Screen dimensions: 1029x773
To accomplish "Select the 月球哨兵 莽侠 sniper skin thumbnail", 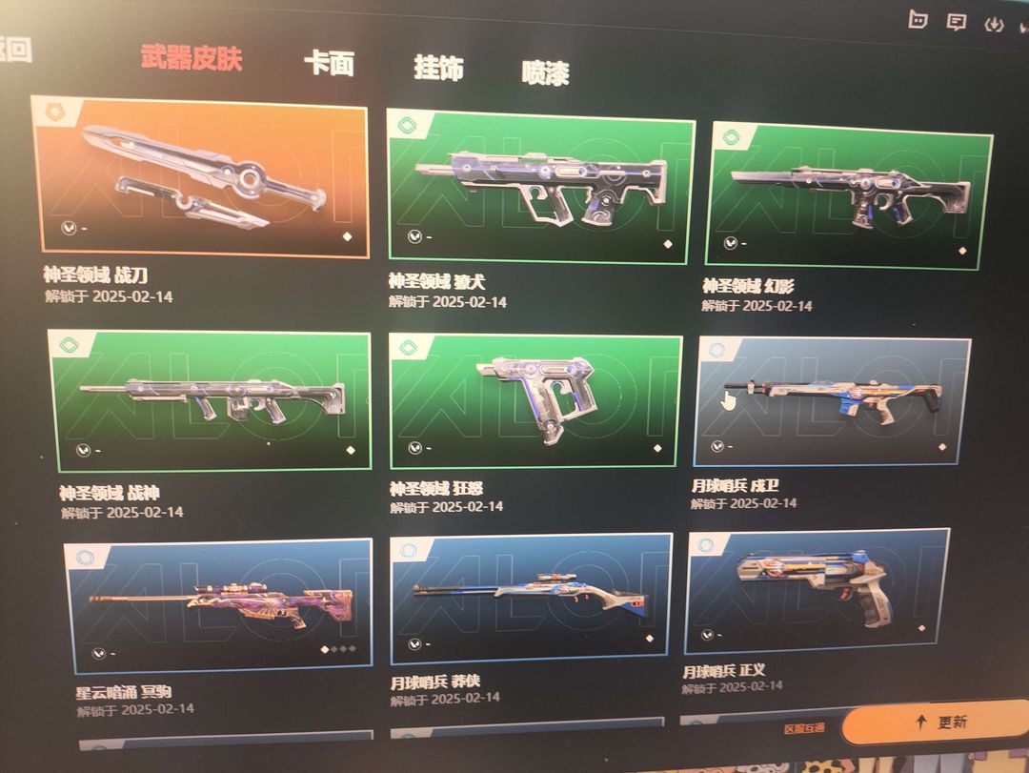I will pyautogui.click(x=531, y=599).
